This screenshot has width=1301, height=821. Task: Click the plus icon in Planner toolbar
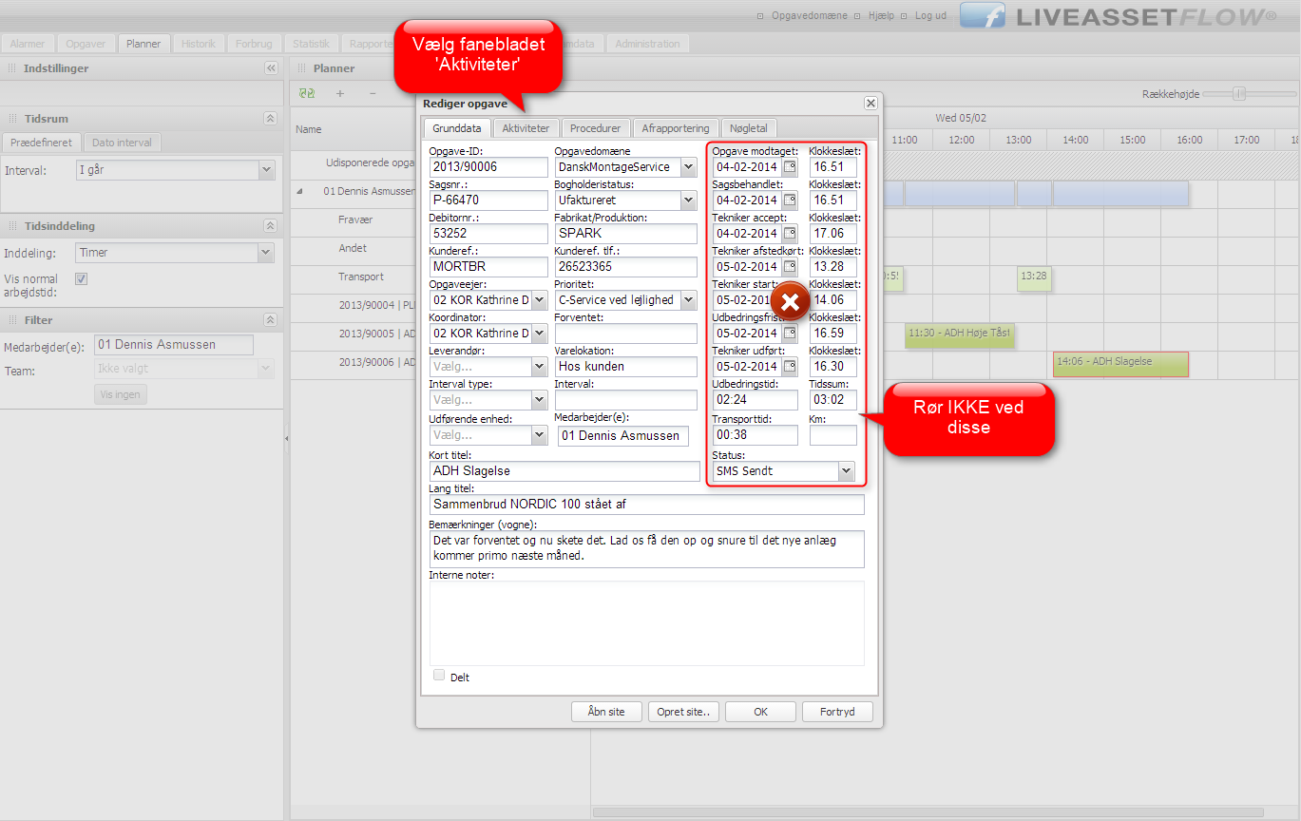pyautogui.click(x=340, y=93)
